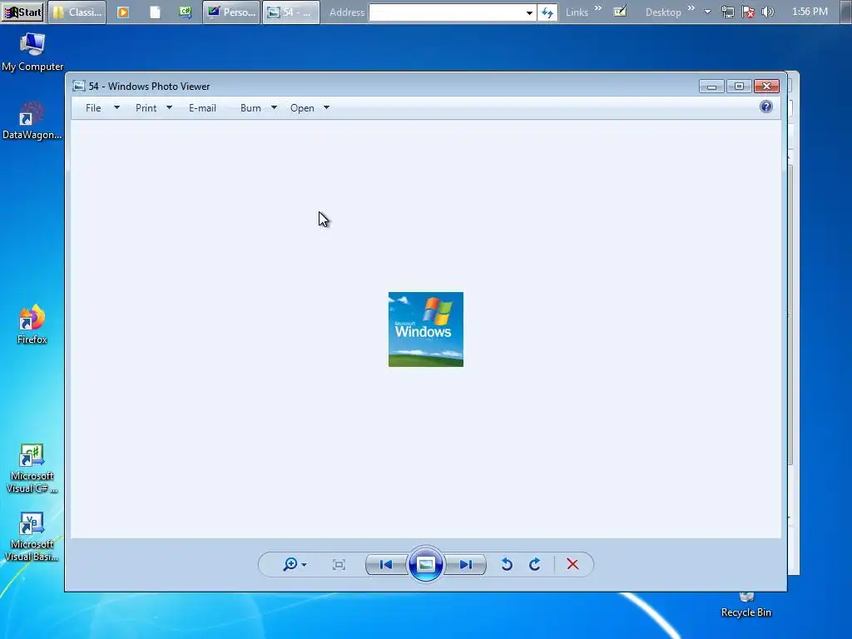The height and width of the screenshot is (639, 852).
Task: Show hidden tray icons arrow
Action: tap(707, 12)
